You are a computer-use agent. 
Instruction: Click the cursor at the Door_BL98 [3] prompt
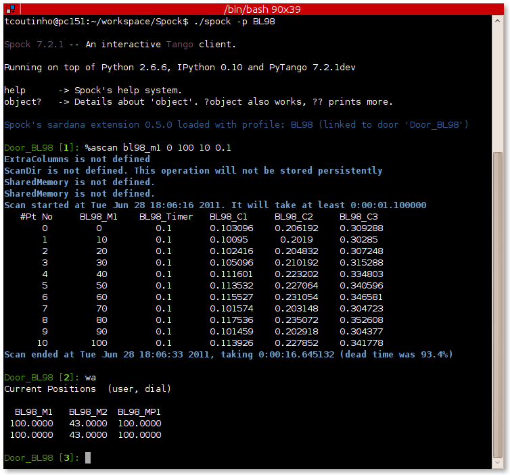(88, 457)
